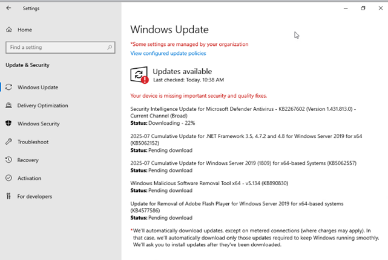This screenshot has width=388, height=260.
Task: Click the search magnifier icon
Action: 110,47
